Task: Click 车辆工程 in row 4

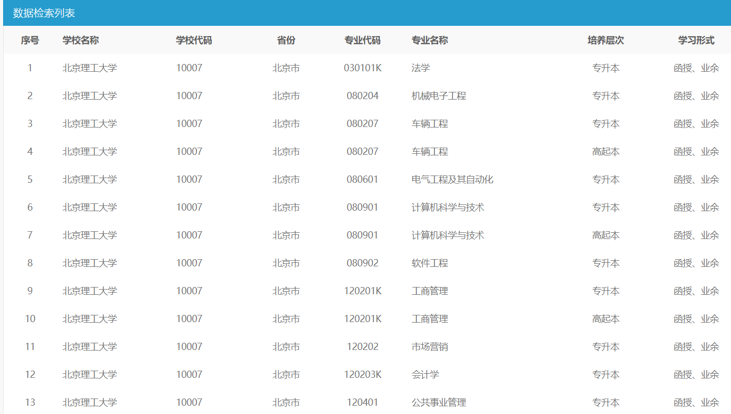Action: pos(430,151)
